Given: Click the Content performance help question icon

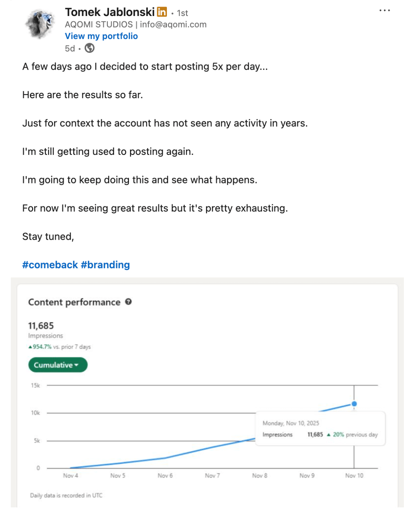Looking at the screenshot, I should point(128,302).
